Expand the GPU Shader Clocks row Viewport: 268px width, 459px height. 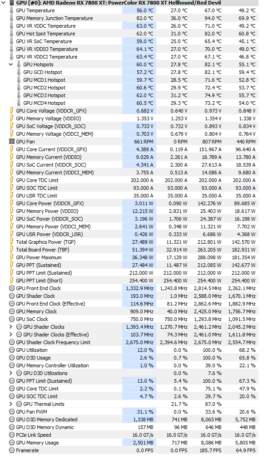[11, 327]
